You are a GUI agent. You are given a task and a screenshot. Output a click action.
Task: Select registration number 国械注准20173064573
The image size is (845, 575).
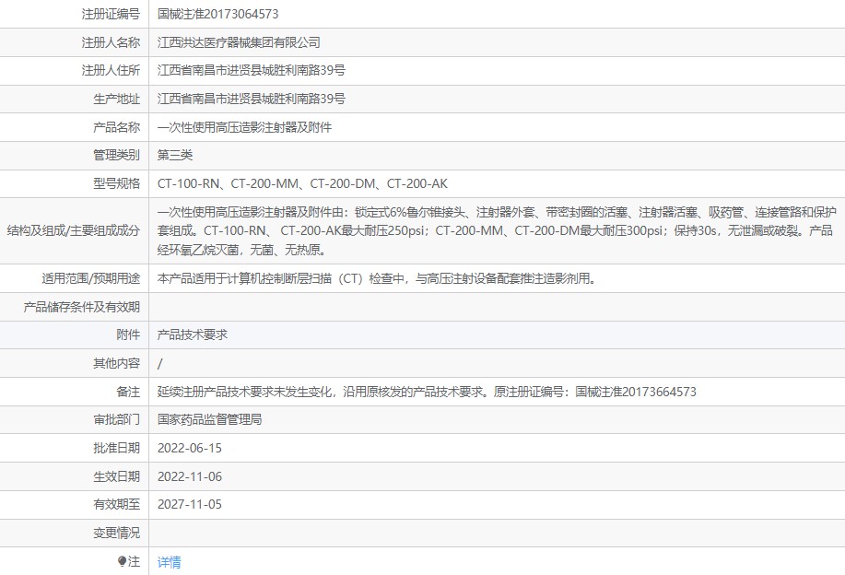click(x=217, y=14)
